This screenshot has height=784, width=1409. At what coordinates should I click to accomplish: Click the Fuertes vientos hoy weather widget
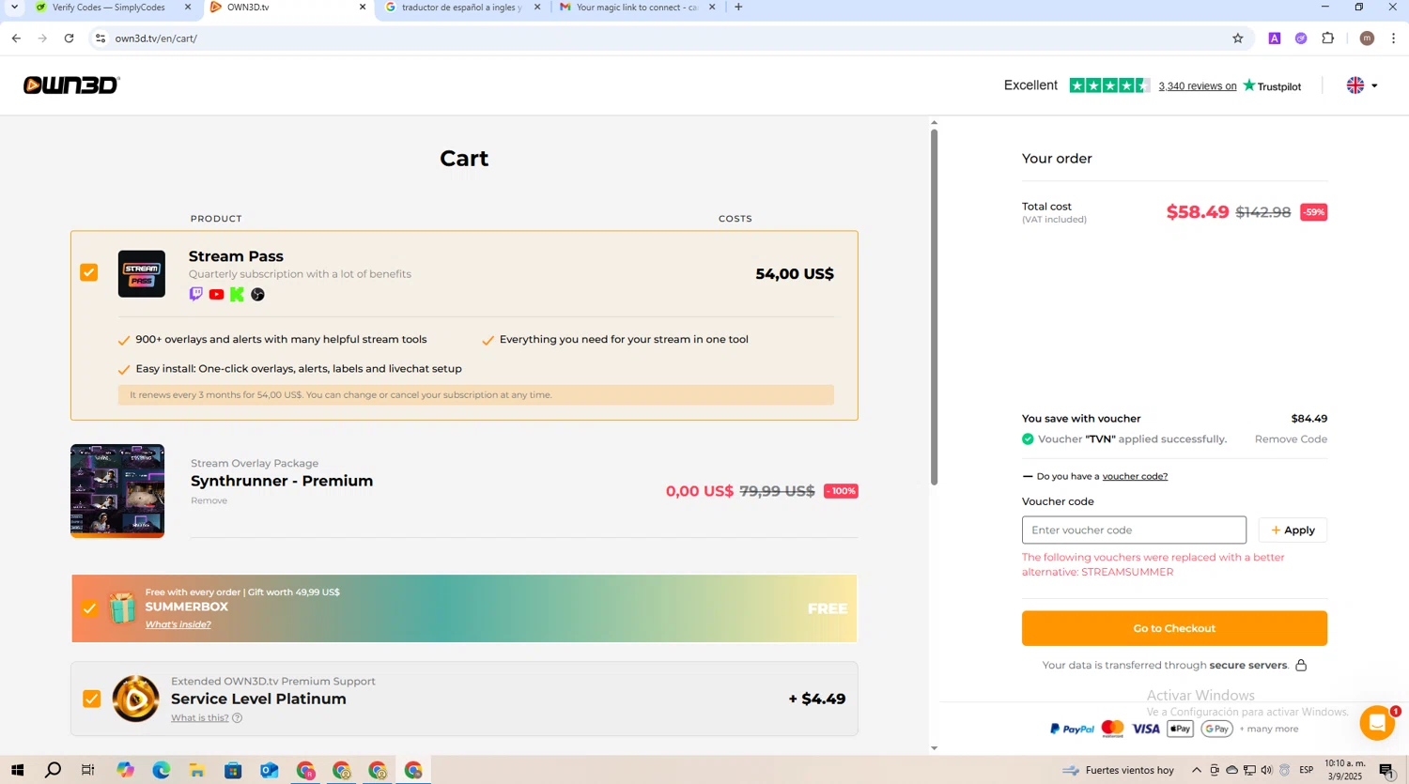click(1119, 770)
